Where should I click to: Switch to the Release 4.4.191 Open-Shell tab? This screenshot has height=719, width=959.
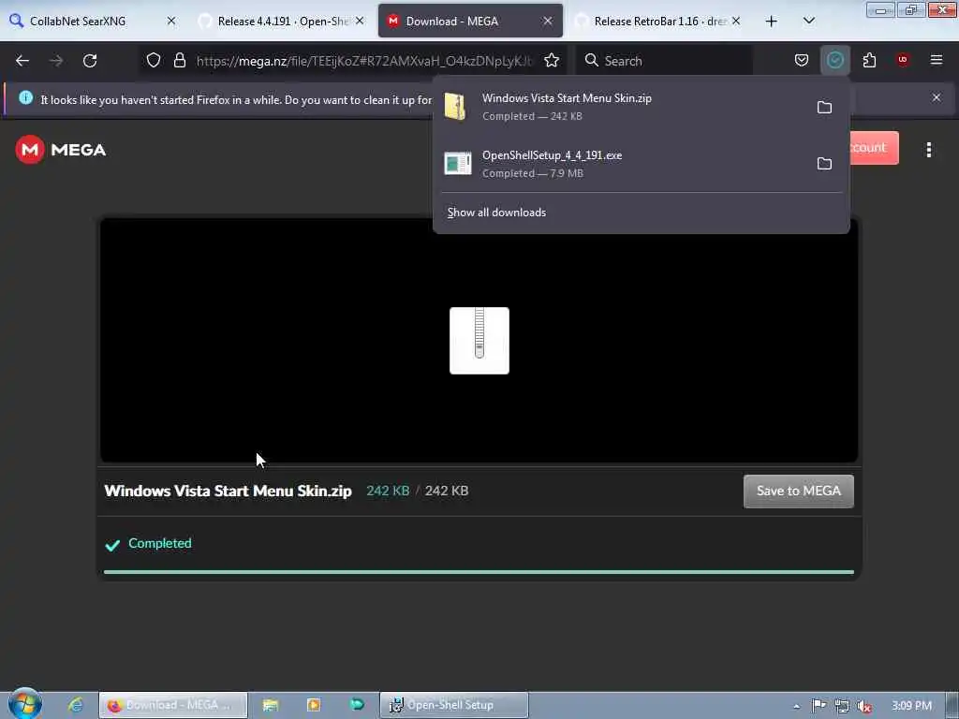(281, 22)
